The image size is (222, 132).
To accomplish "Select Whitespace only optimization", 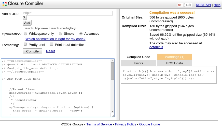I will 25,34.
